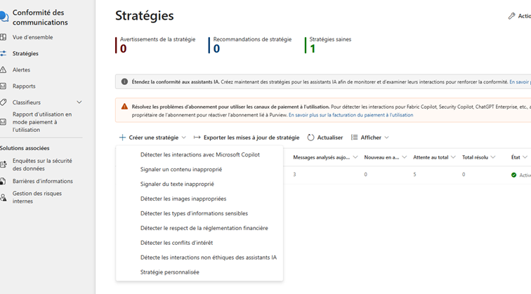
Task: Click the Enquêtes sur la sécurité icon
Action: pyautogui.click(x=4, y=165)
